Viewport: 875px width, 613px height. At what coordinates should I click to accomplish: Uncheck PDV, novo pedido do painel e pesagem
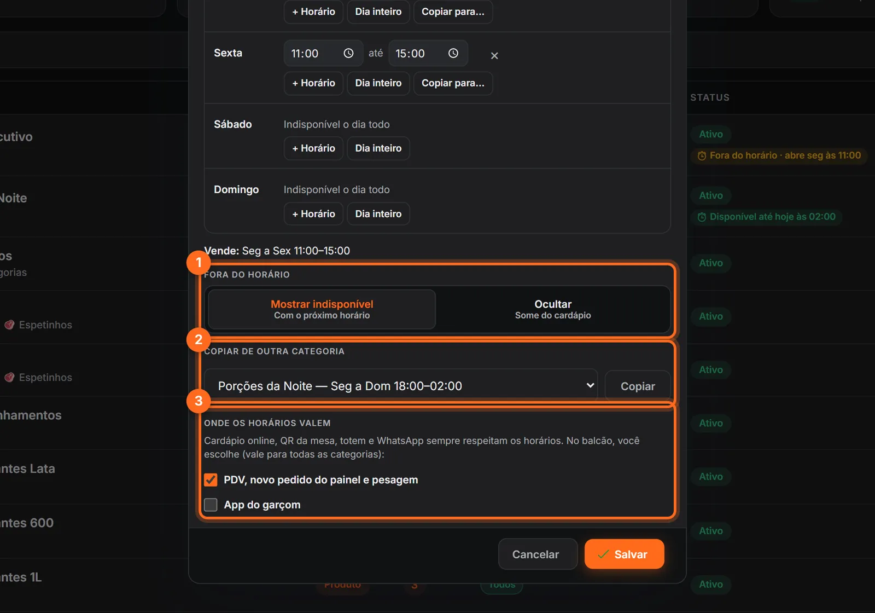[211, 480]
